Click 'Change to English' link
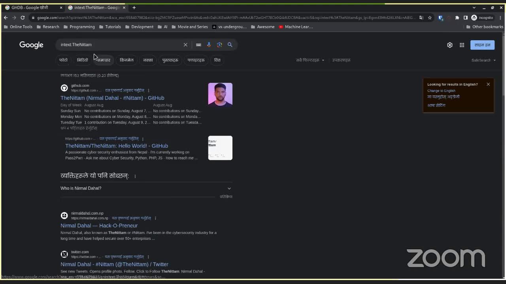 441,91
